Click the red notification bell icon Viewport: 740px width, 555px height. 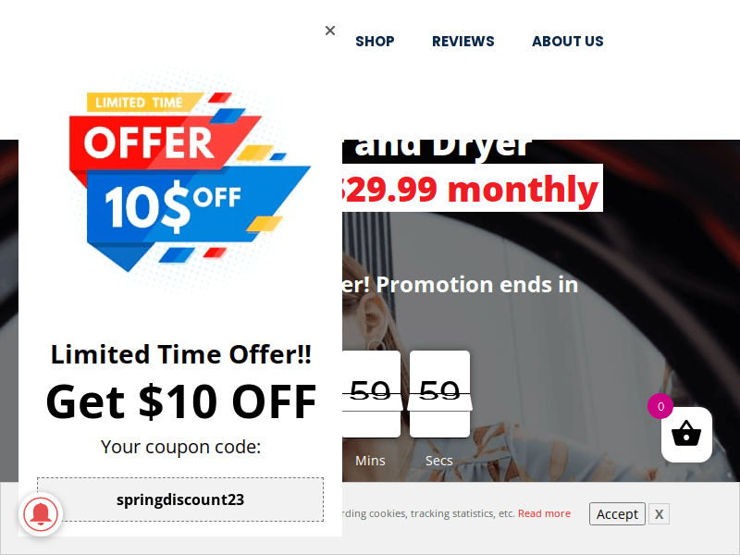coord(41,514)
